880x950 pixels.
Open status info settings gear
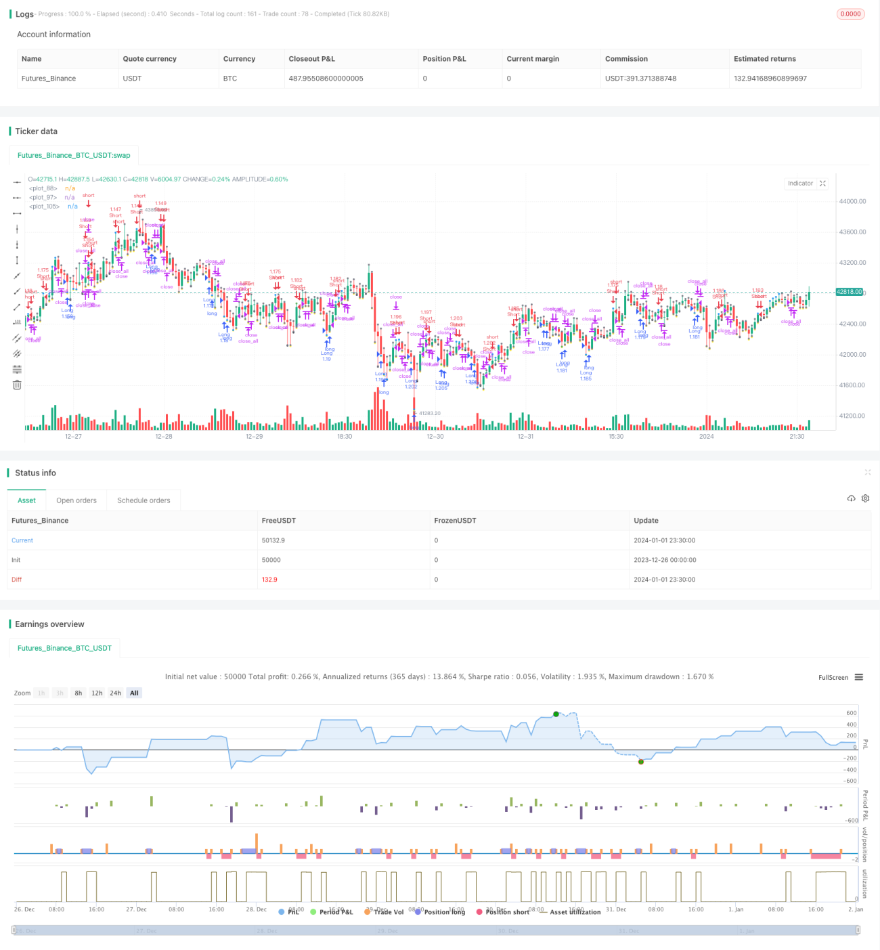click(865, 498)
